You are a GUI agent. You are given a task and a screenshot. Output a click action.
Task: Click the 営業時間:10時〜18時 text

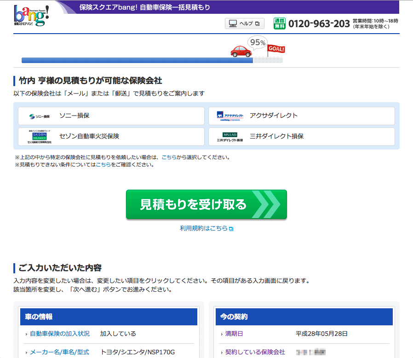tap(375, 21)
